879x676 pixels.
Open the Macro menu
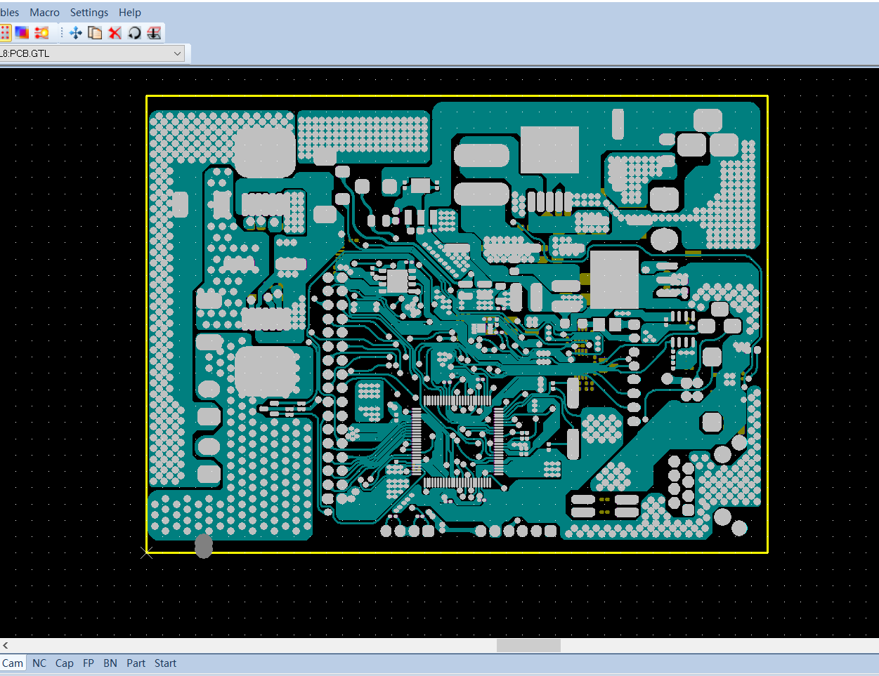(x=44, y=13)
